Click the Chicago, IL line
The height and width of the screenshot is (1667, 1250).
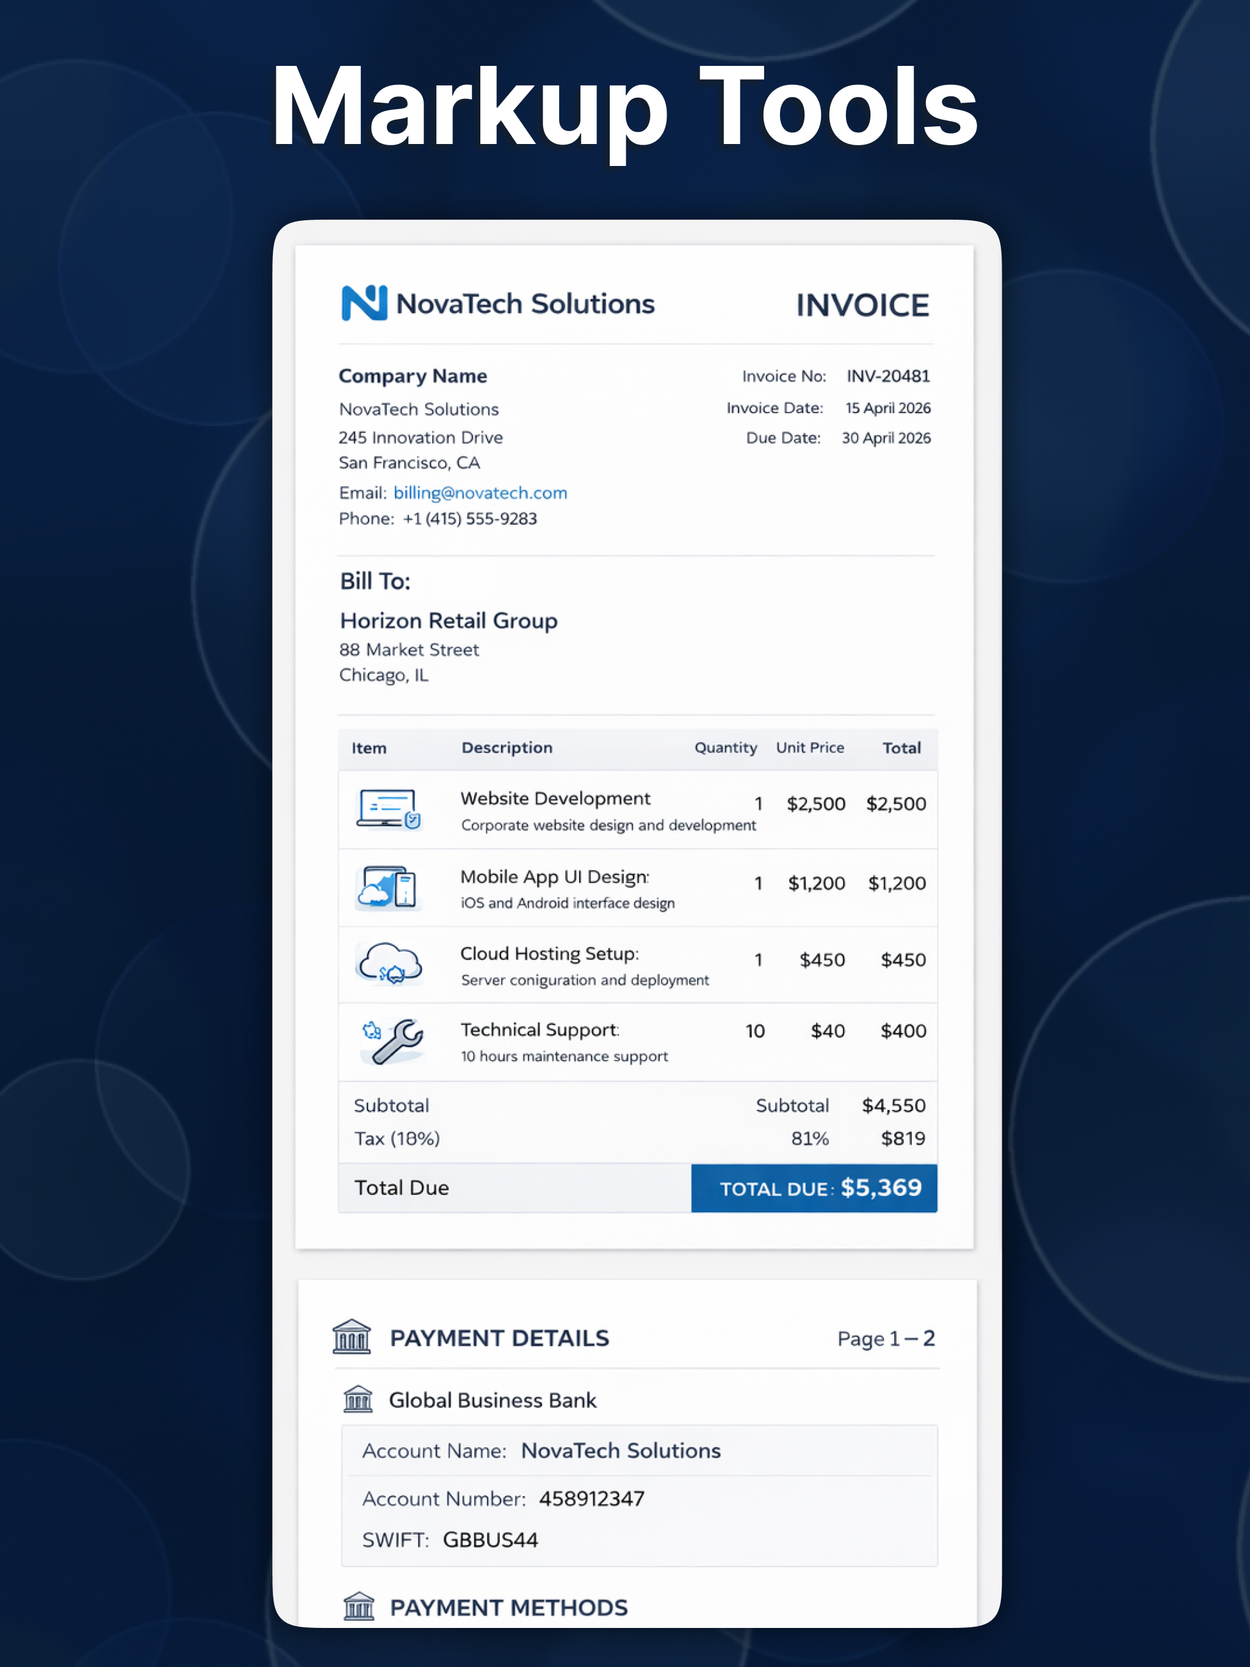(384, 675)
